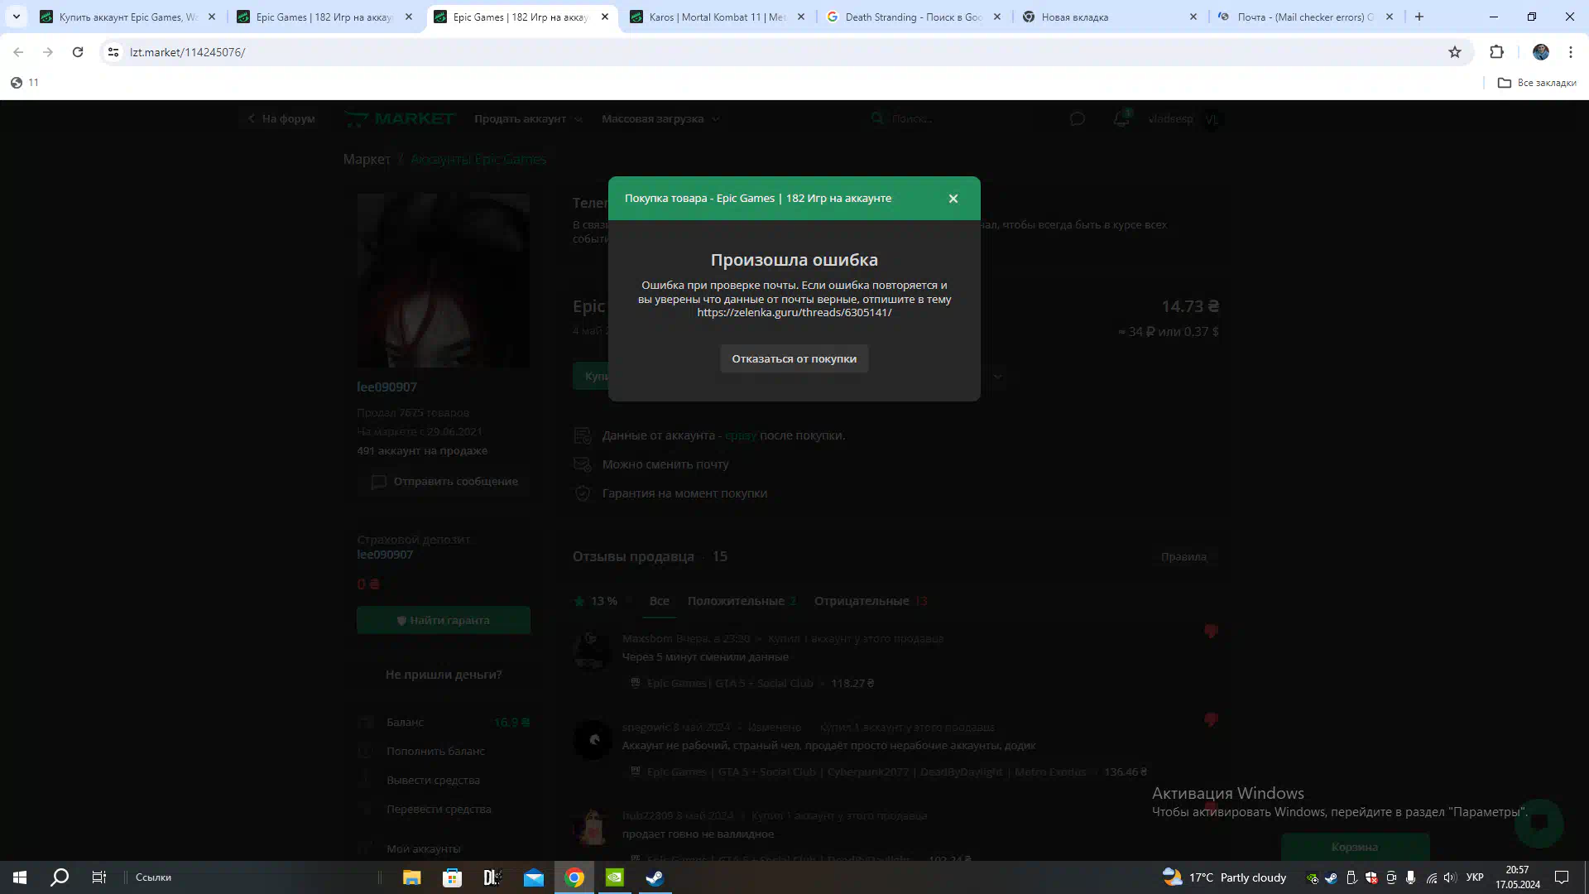Open the messages speech-bubble icon in site header

click(x=1077, y=118)
